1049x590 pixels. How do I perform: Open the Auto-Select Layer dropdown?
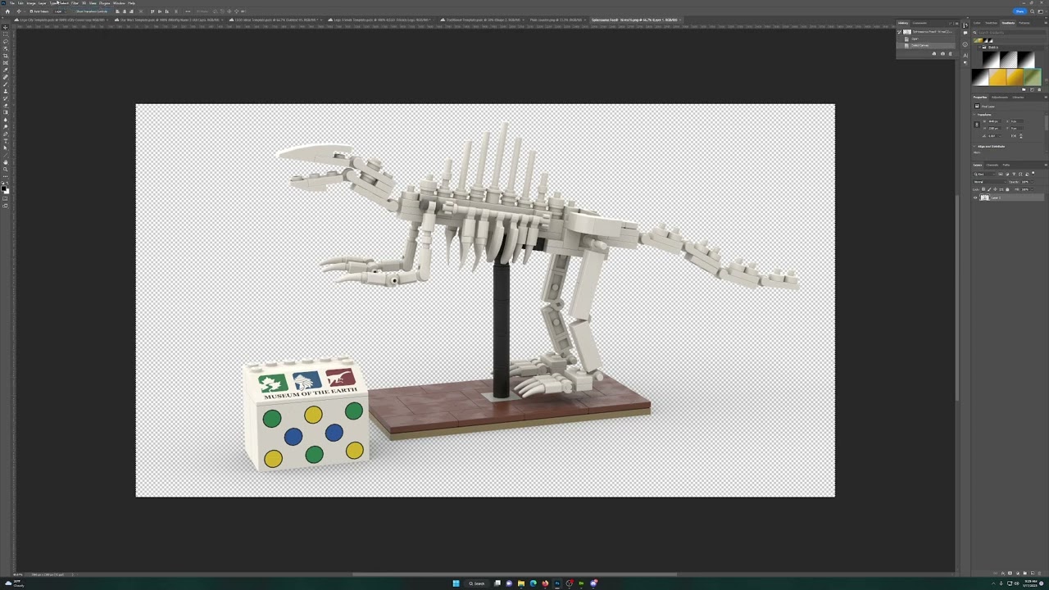(61, 11)
